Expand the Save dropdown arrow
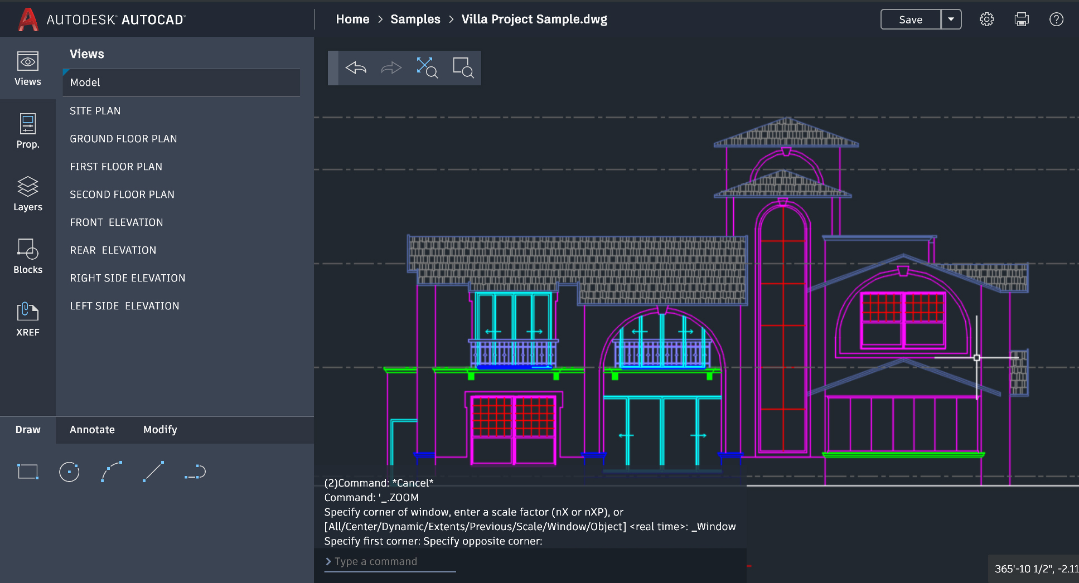 951,20
